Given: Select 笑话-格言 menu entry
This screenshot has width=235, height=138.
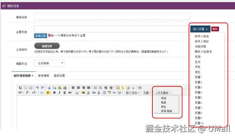Looking at the screenshot, I should click(x=167, y=111).
